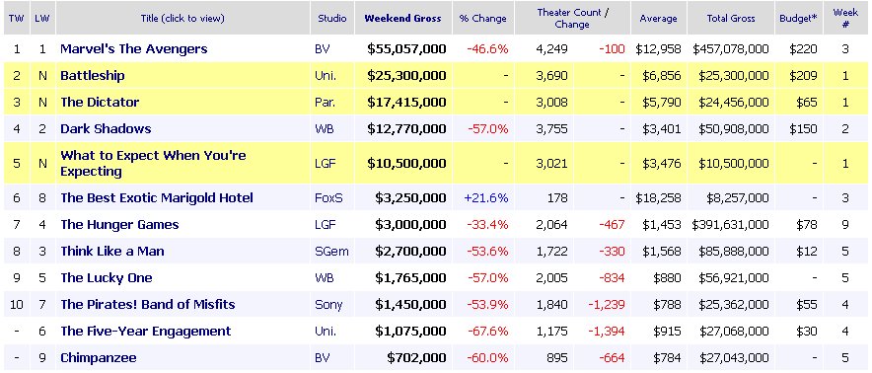Open The Lucky One page
Viewport: 872px width, 373px height.
106,278
